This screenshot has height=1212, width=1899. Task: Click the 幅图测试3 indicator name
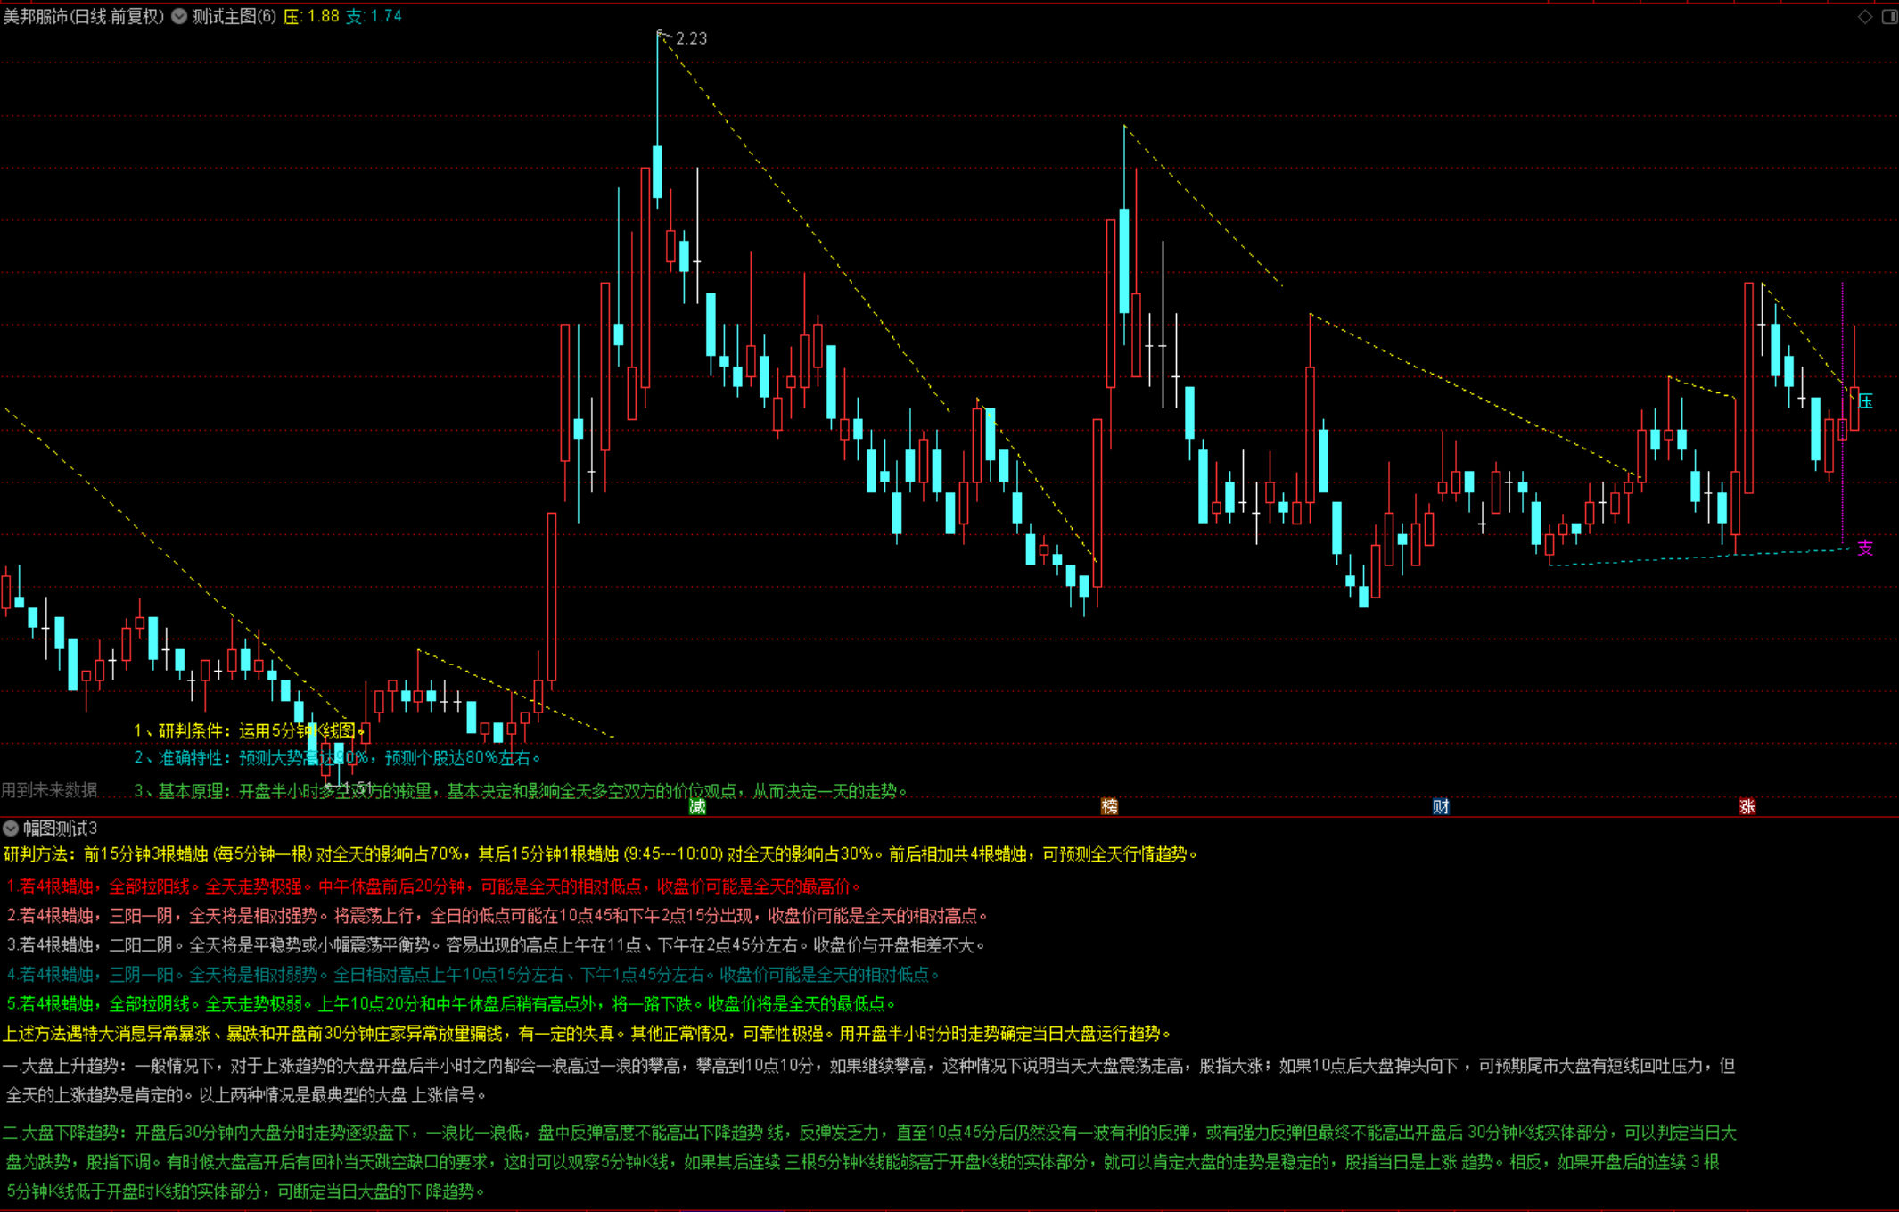tap(61, 829)
